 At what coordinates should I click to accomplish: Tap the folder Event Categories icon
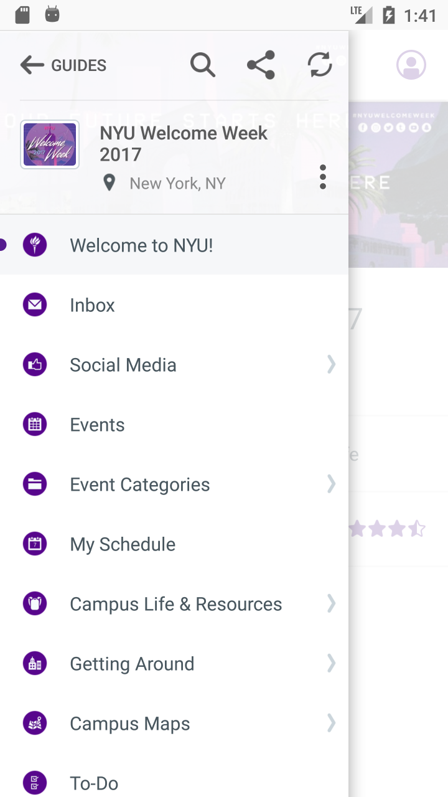35,484
